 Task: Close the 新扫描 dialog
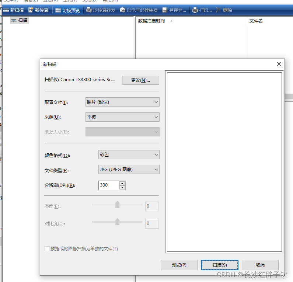click(279, 64)
